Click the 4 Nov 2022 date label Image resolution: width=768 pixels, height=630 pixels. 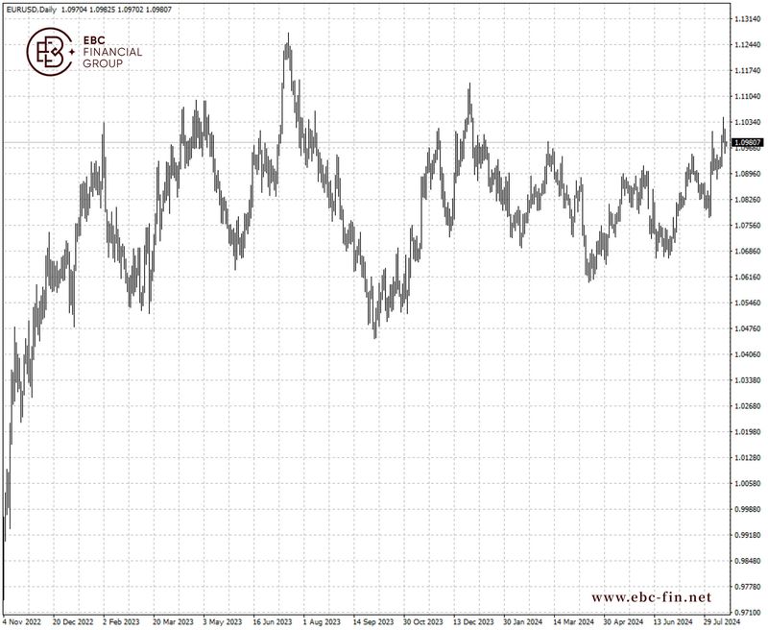(23, 621)
